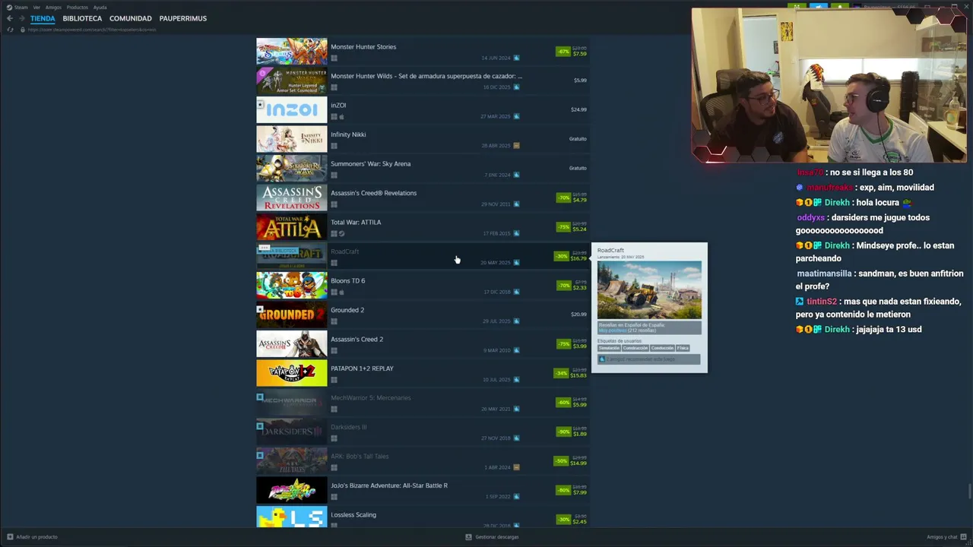Open MechWarrior 5: Mercenaries listing
The image size is (973, 547).
pyautogui.click(x=423, y=403)
